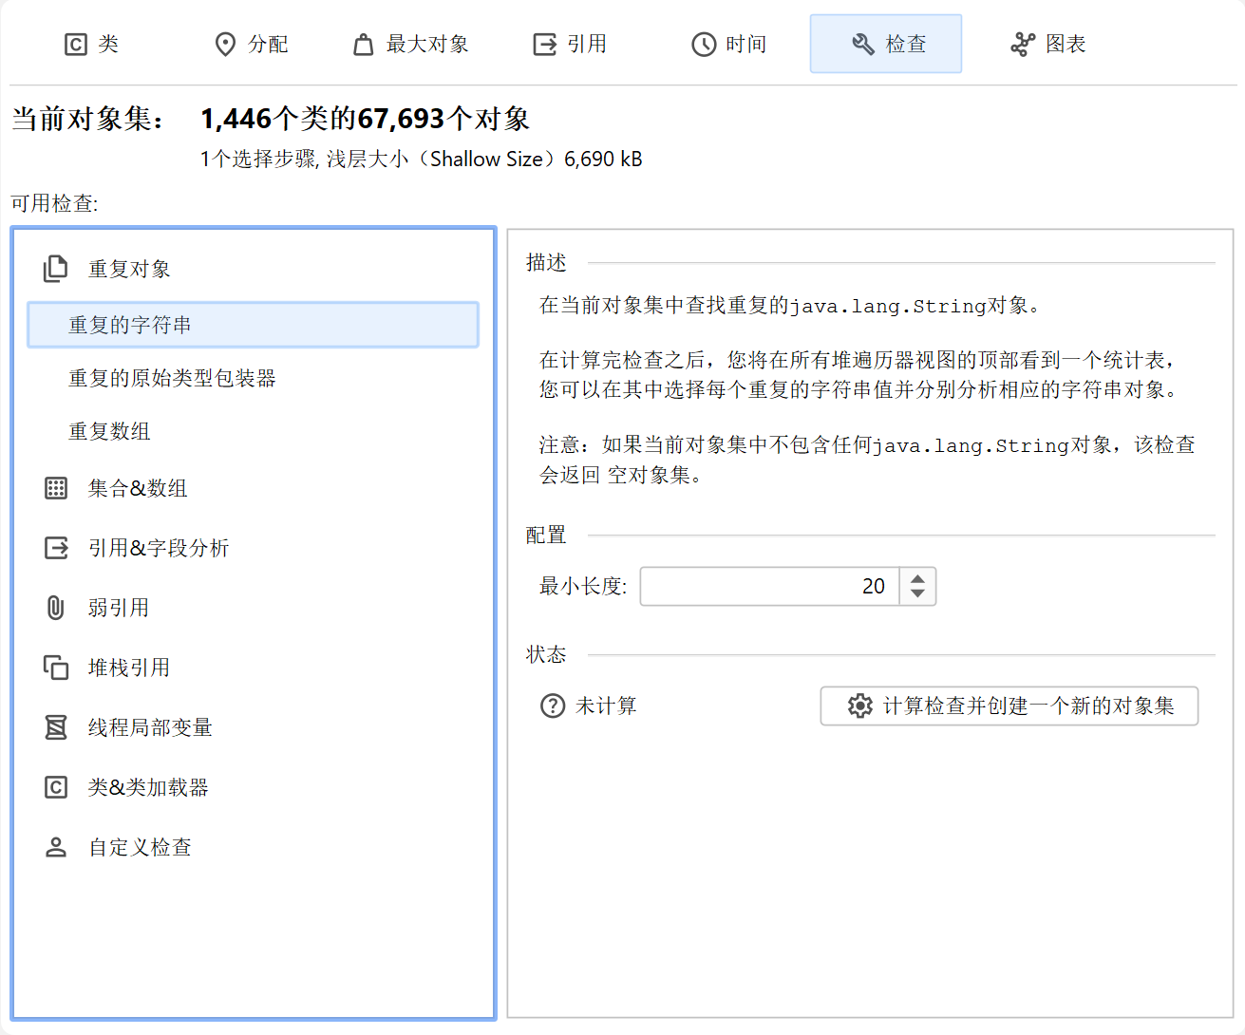Click the location pin icon for 分配
Viewport: 1245px width, 1035px height.
[225, 45]
